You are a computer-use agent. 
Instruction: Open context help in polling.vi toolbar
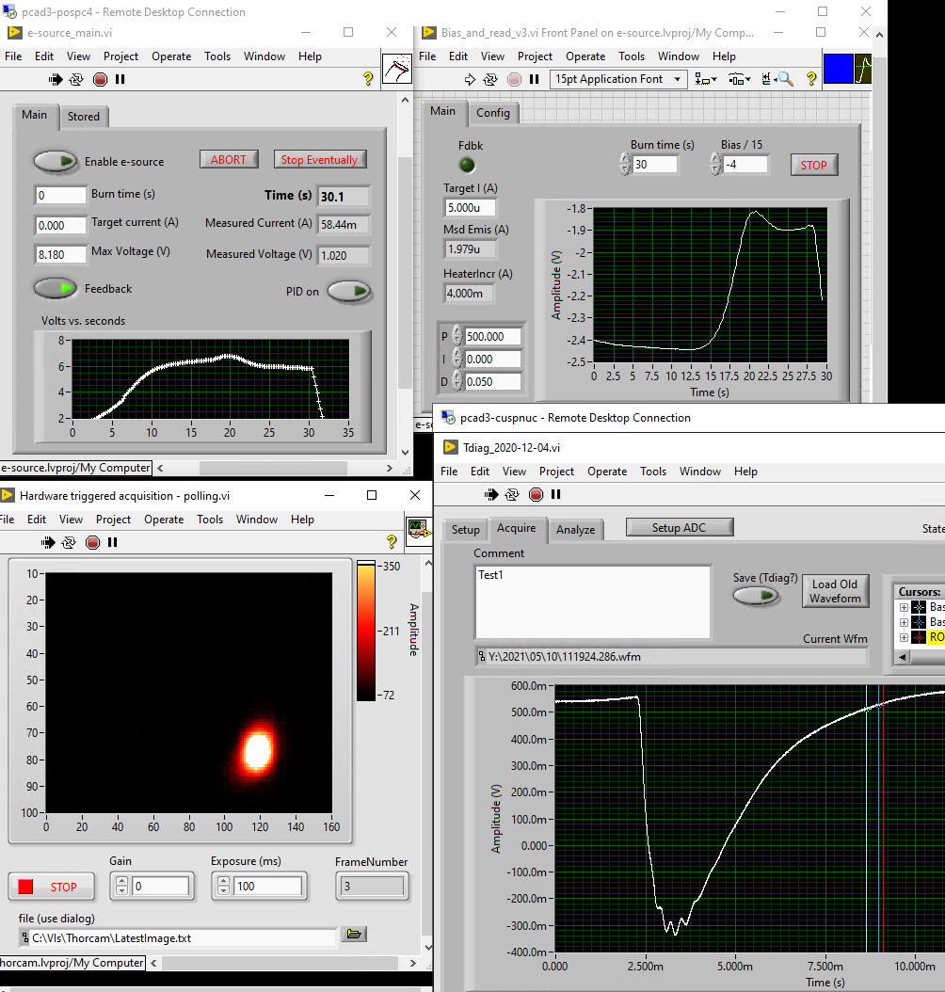click(x=392, y=542)
